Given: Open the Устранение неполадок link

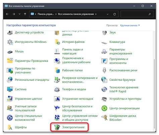Looking at the screenshot, I should click(78, 99).
